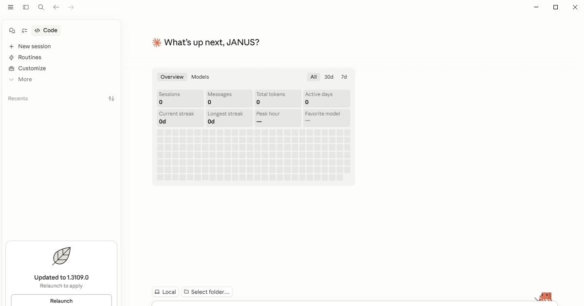Go forward with the right arrow
The width and height of the screenshot is (584, 306).
pyautogui.click(x=71, y=7)
